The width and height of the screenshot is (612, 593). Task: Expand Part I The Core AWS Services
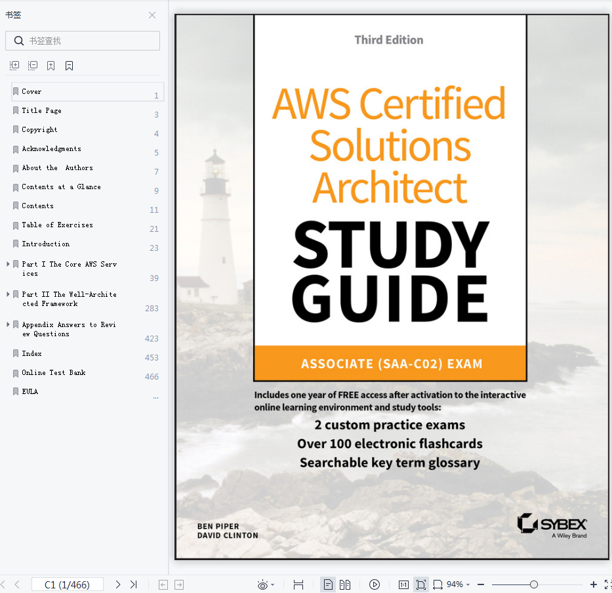coord(8,264)
